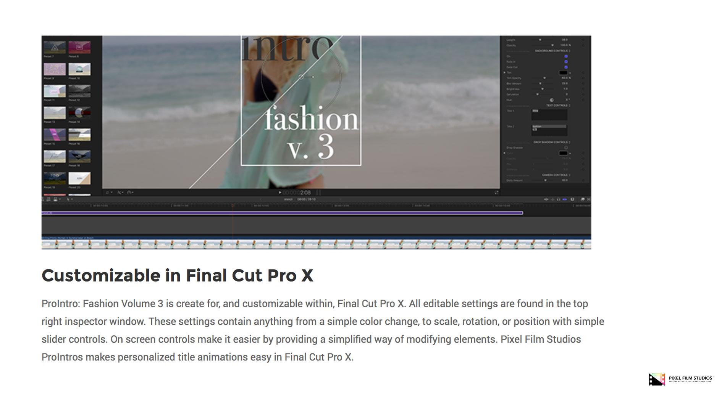Click the Title 2 text field
This screenshot has height=404, width=727.
[x=549, y=130]
